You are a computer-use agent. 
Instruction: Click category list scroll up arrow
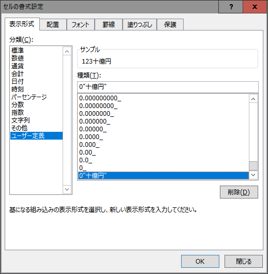67,51
